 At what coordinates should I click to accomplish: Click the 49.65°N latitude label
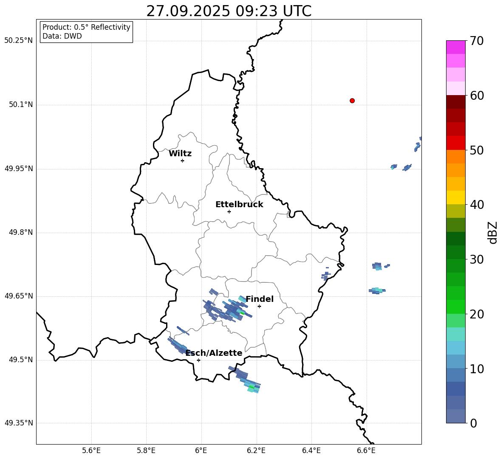point(18,296)
